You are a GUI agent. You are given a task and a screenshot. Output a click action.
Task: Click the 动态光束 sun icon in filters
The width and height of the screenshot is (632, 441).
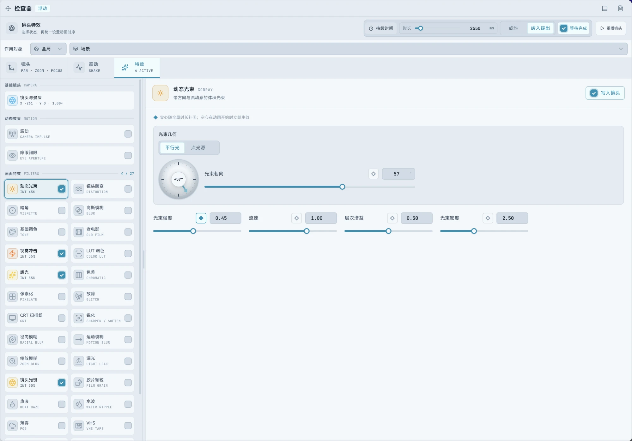click(12, 189)
